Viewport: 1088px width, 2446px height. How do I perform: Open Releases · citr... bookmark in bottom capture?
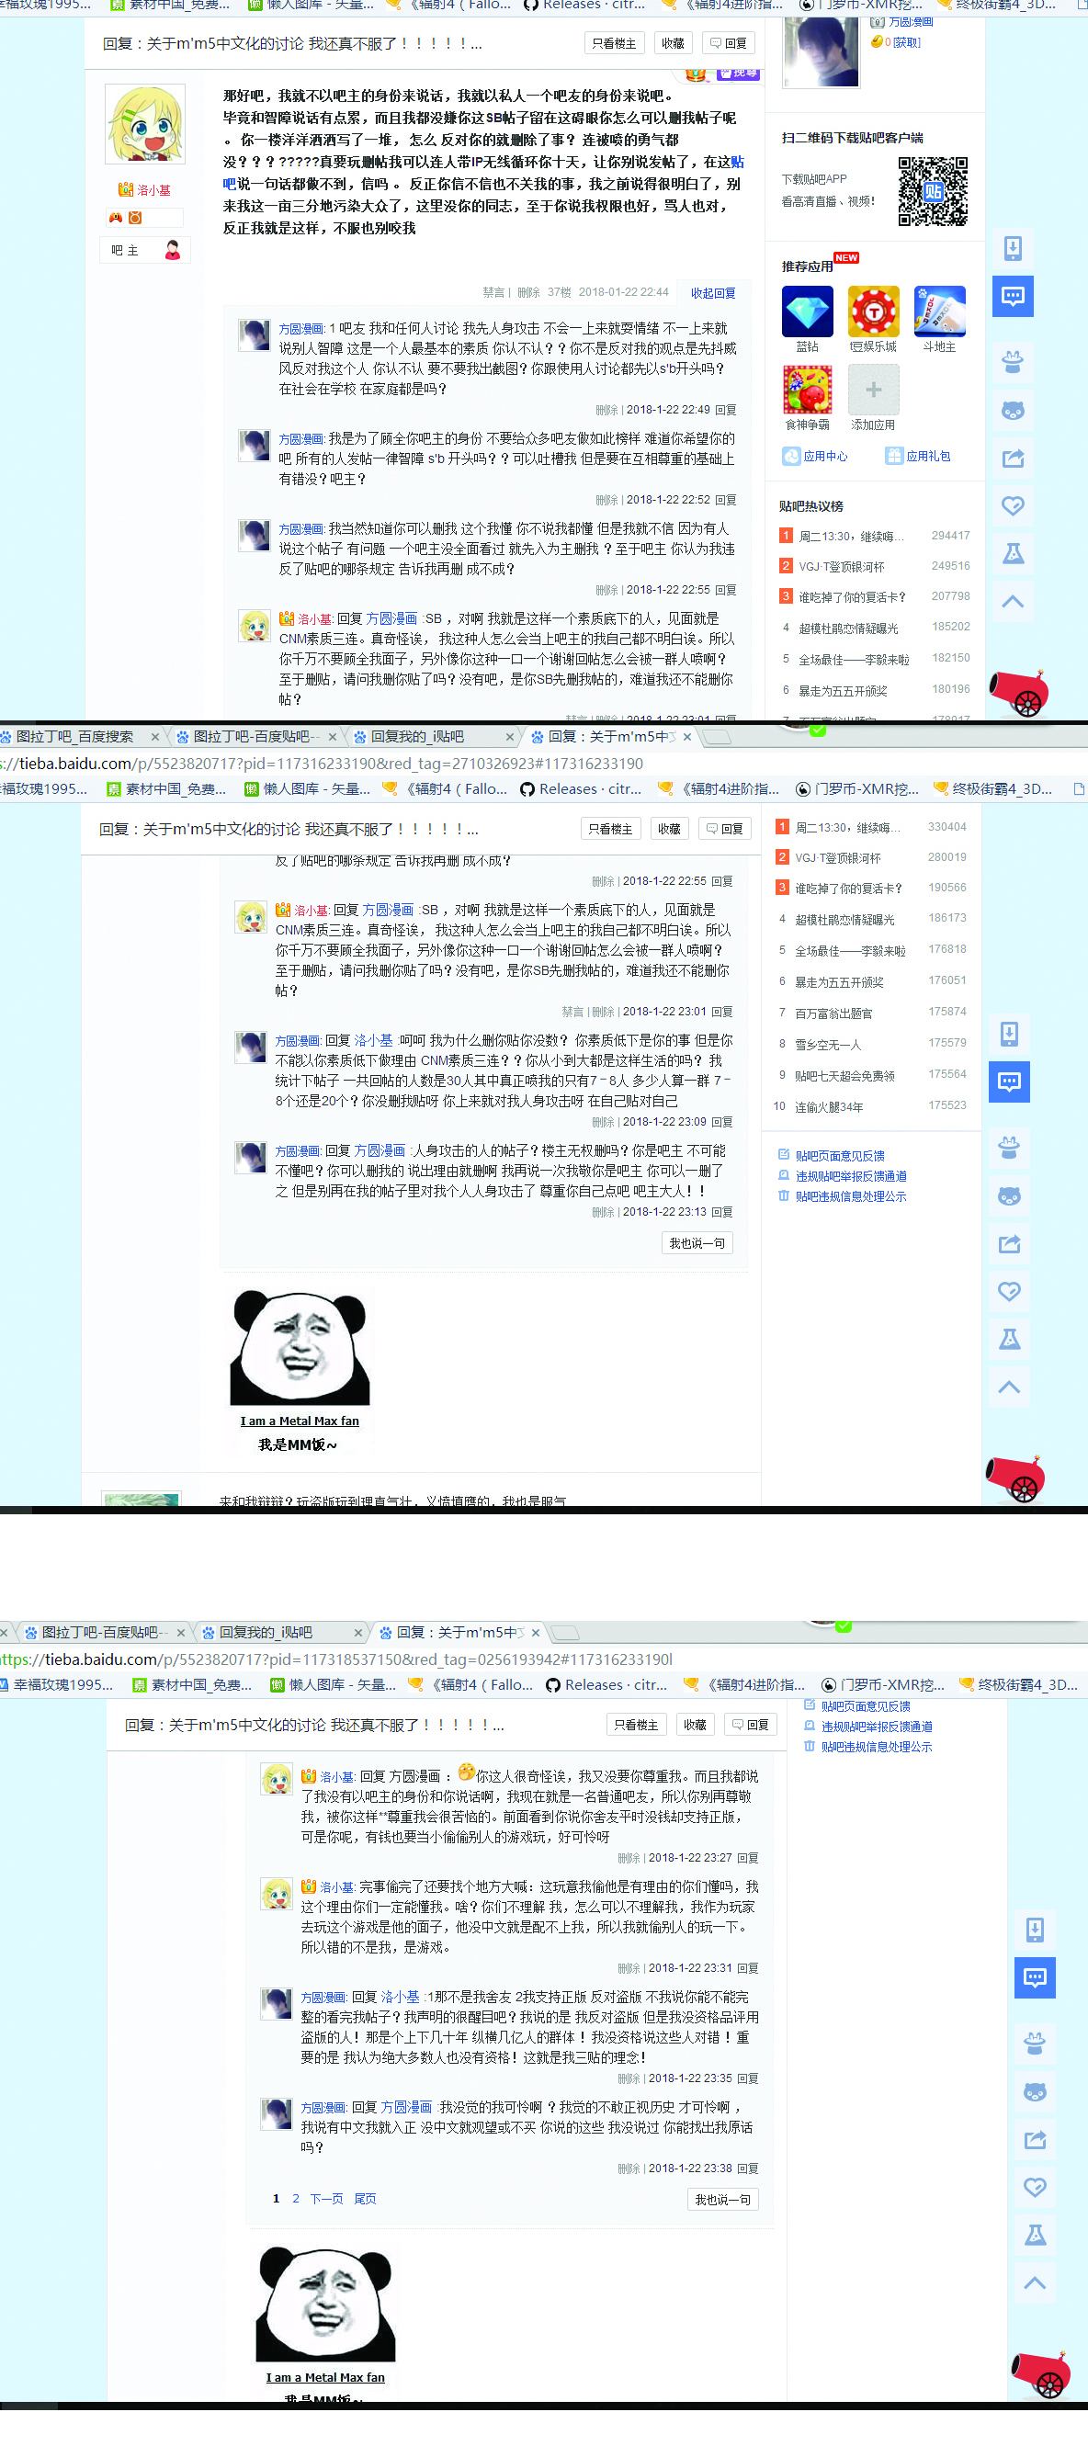point(606,1684)
